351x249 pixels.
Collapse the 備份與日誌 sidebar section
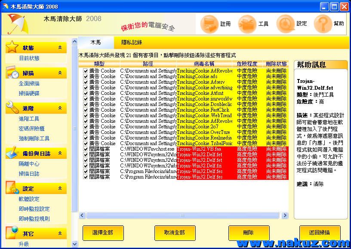(x=60, y=153)
